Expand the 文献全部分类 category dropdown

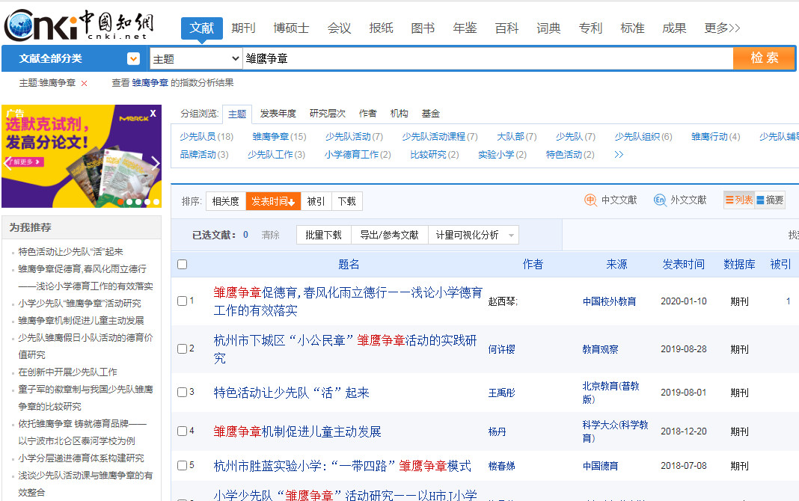(x=133, y=58)
